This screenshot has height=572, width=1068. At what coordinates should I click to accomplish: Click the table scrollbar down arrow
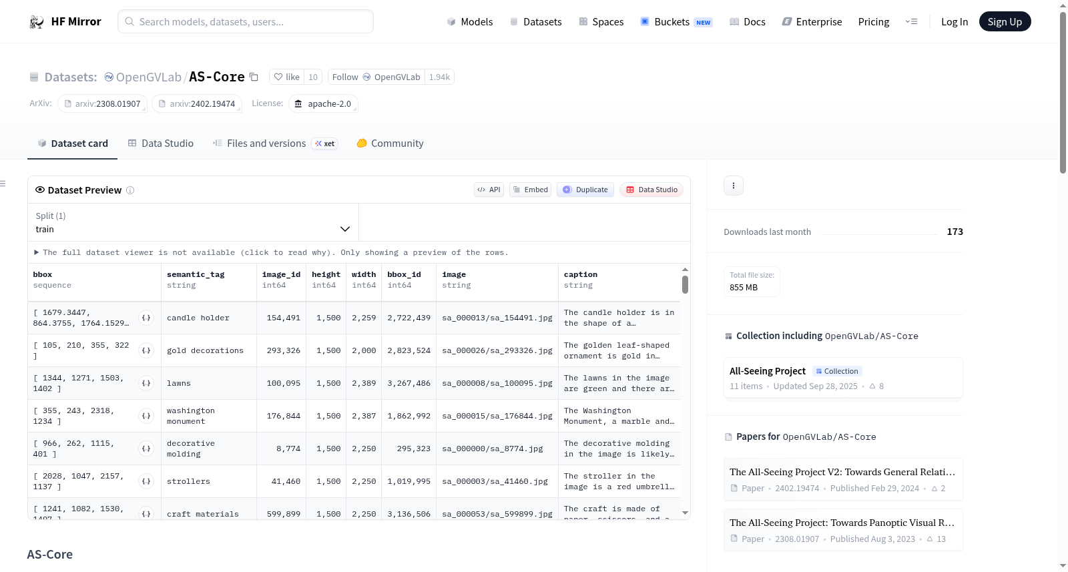tap(685, 513)
